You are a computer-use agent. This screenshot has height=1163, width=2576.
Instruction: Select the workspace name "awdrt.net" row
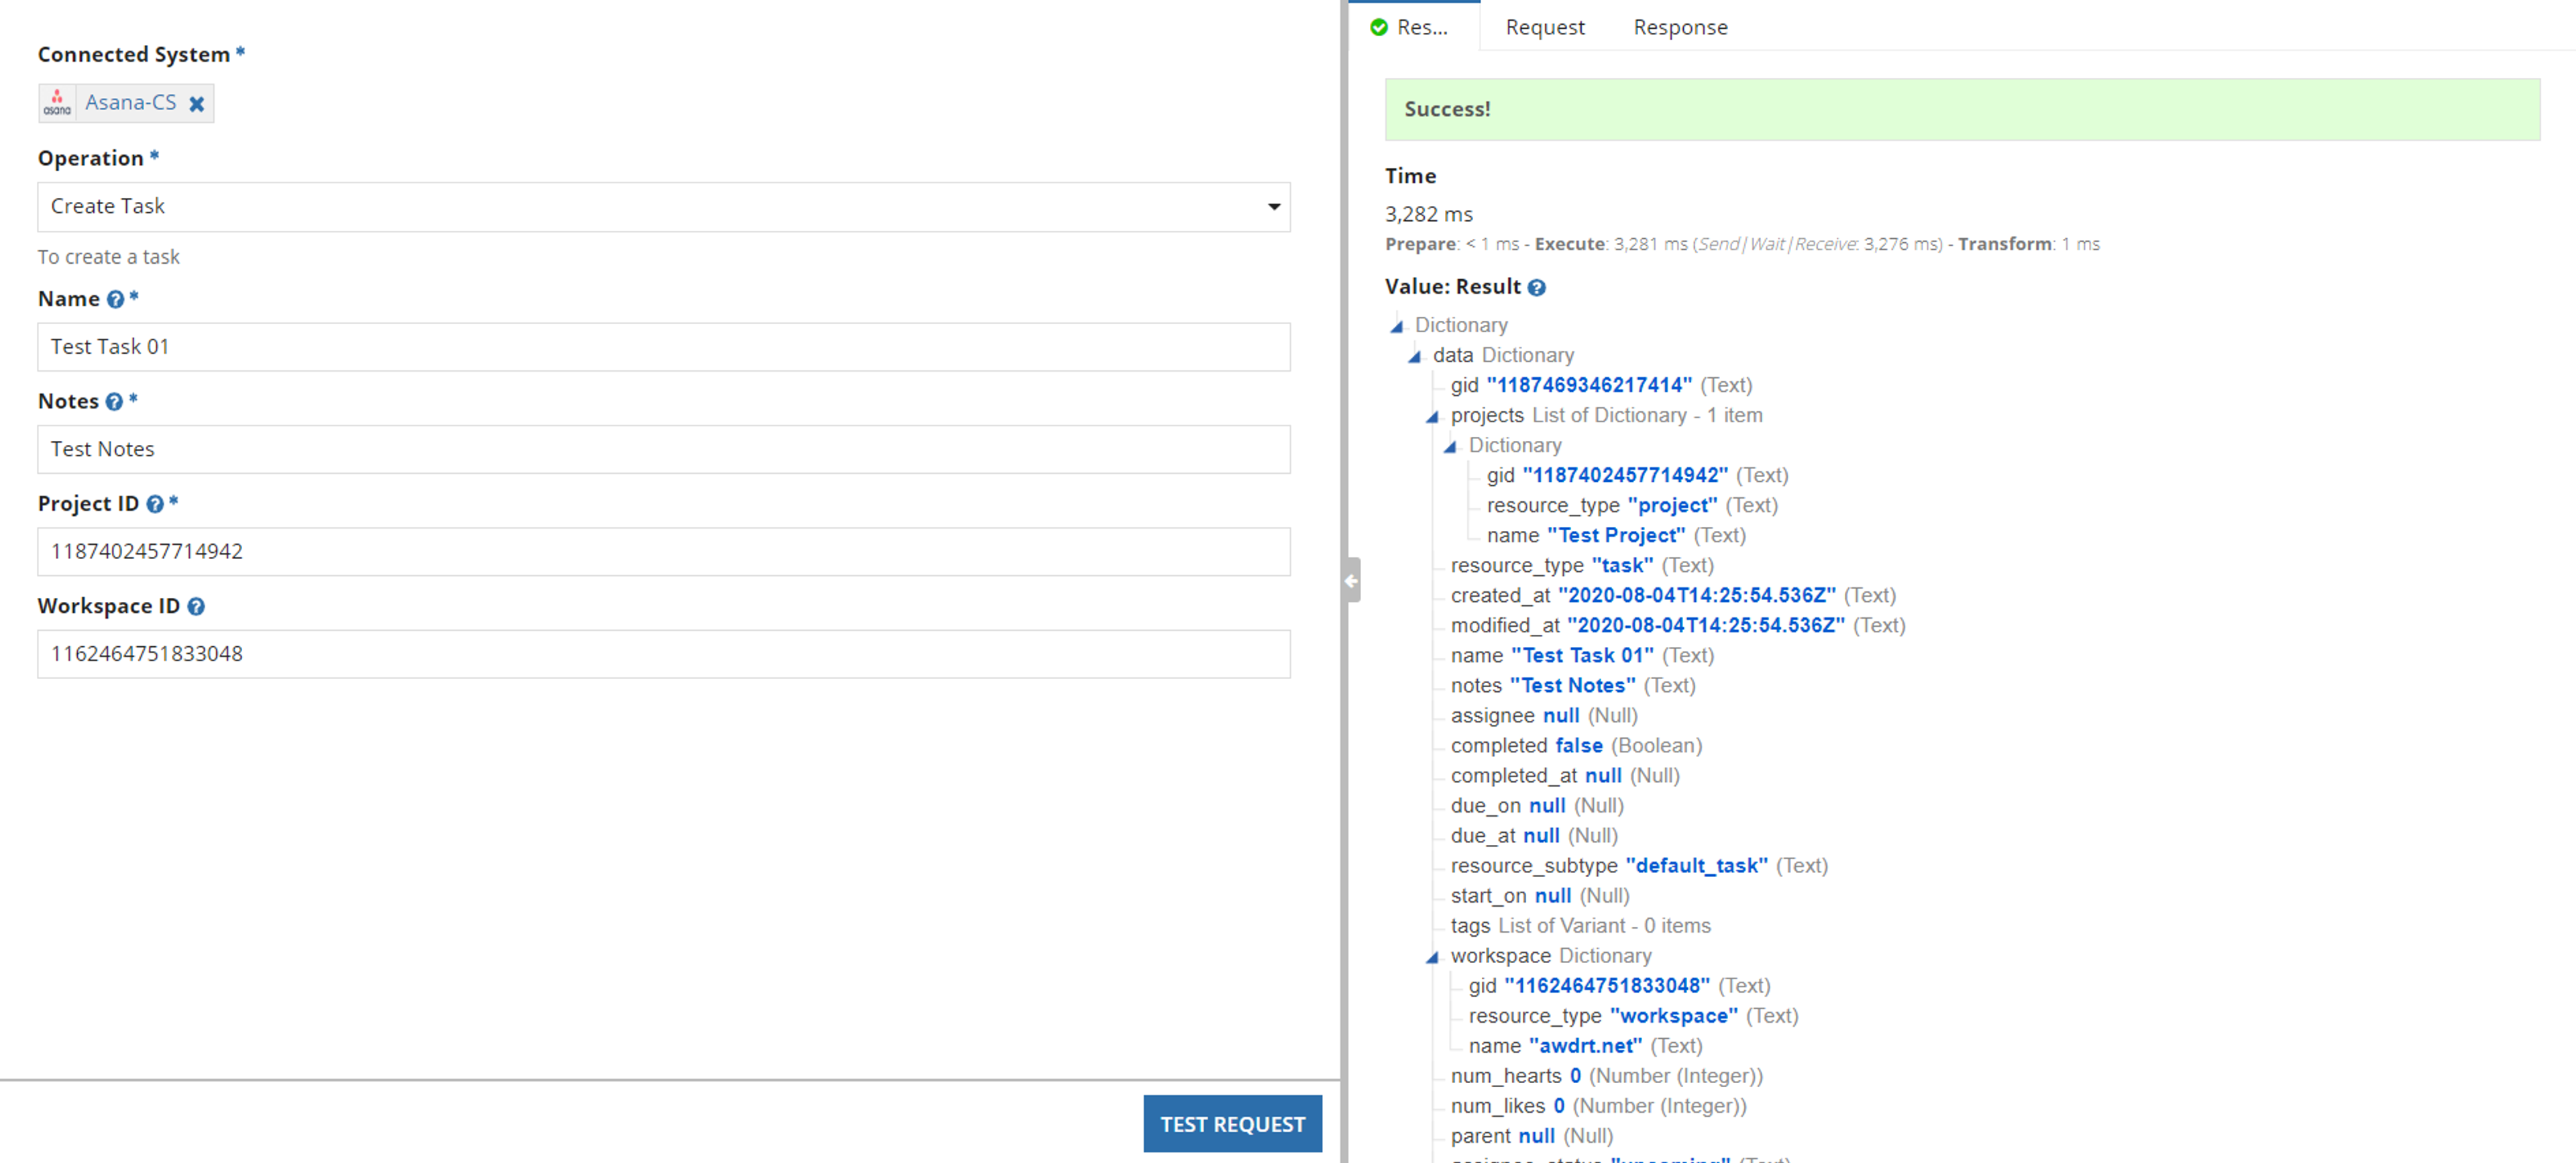(x=1585, y=1045)
